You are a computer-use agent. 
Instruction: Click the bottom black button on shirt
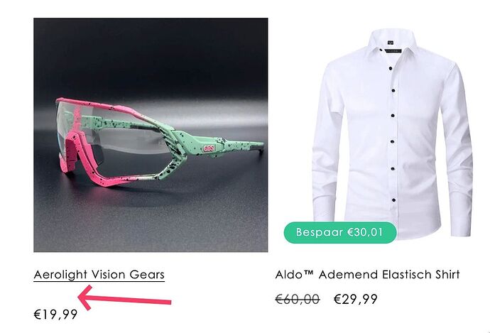393,200
